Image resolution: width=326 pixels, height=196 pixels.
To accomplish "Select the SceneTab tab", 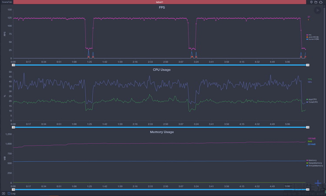I will pyautogui.click(x=7, y=2).
